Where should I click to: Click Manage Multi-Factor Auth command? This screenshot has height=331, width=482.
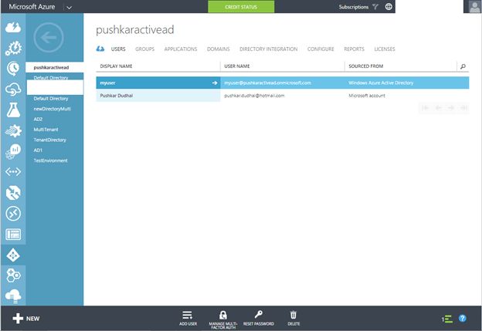tap(223, 319)
